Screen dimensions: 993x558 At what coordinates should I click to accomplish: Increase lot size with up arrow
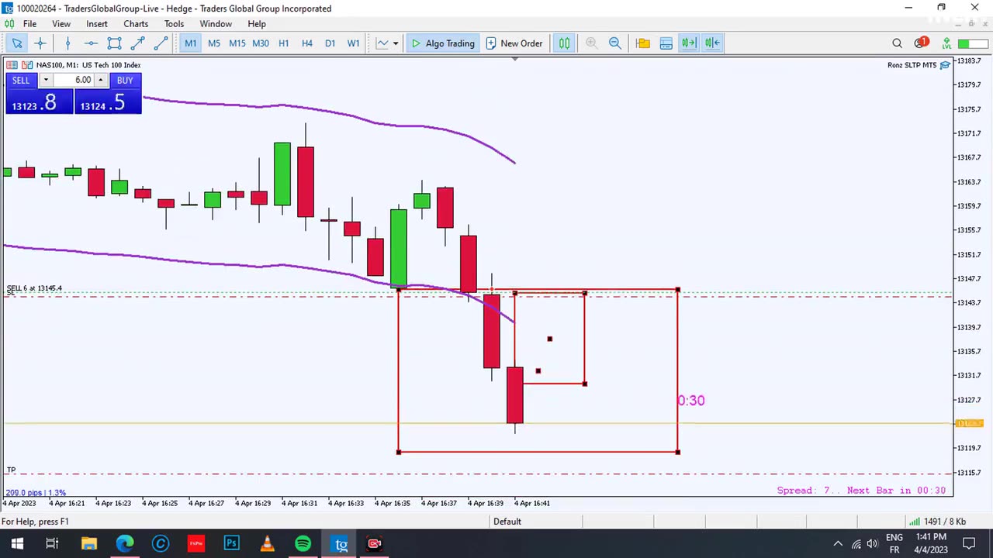[100, 81]
